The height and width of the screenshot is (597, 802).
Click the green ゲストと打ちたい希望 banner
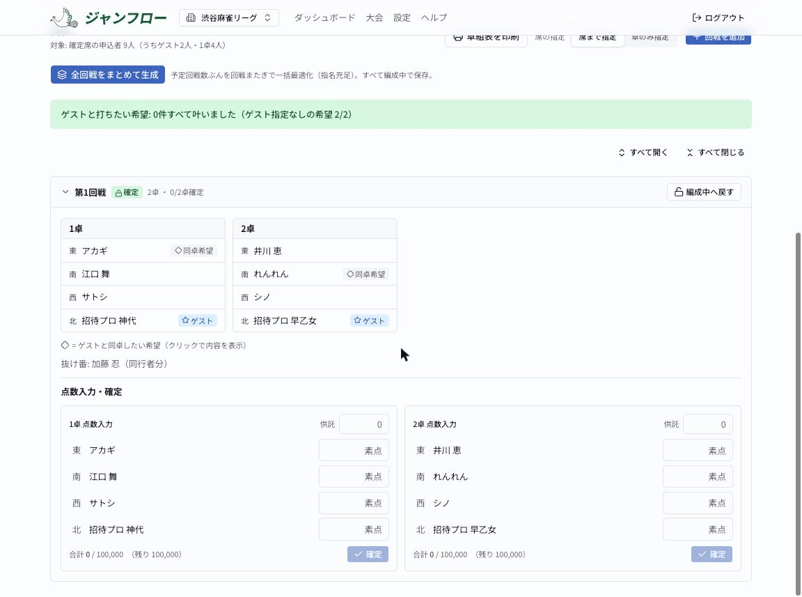point(400,114)
